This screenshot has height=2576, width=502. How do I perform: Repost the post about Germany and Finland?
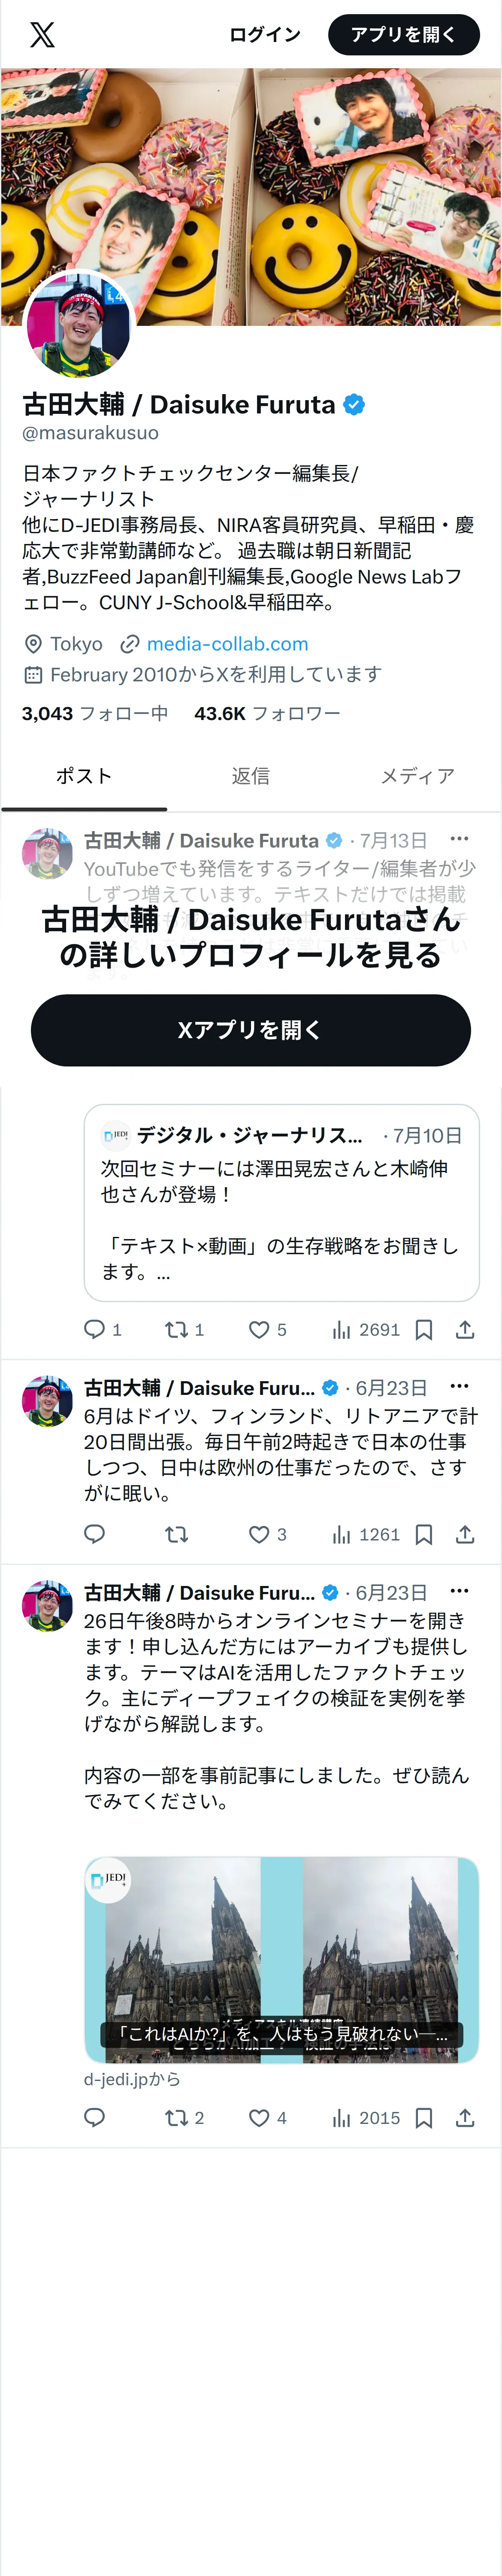tap(177, 1534)
